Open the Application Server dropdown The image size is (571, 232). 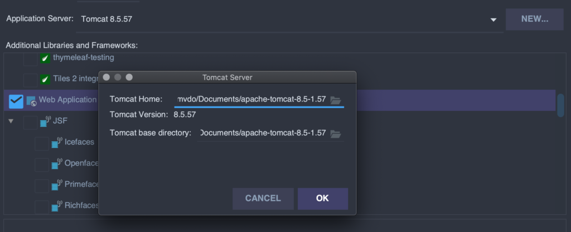pyautogui.click(x=493, y=20)
